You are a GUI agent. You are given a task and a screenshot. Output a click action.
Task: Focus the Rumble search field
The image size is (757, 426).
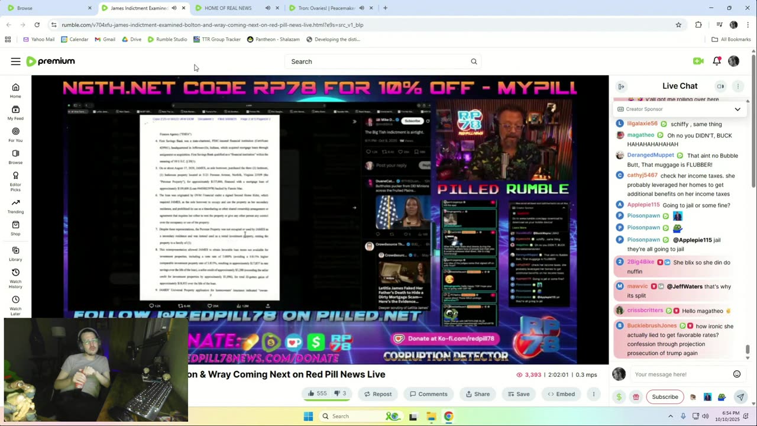pos(378,62)
